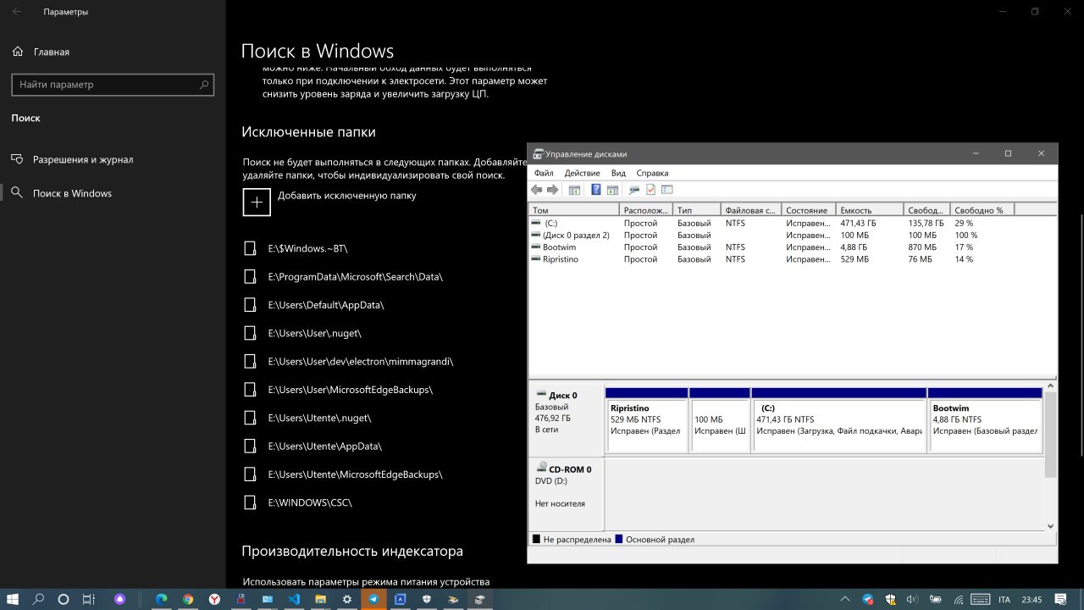Click the search magnifier in Find a setting box
Image resolution: width=1084 pixels, height=610 pixels.
click(204, 85)
